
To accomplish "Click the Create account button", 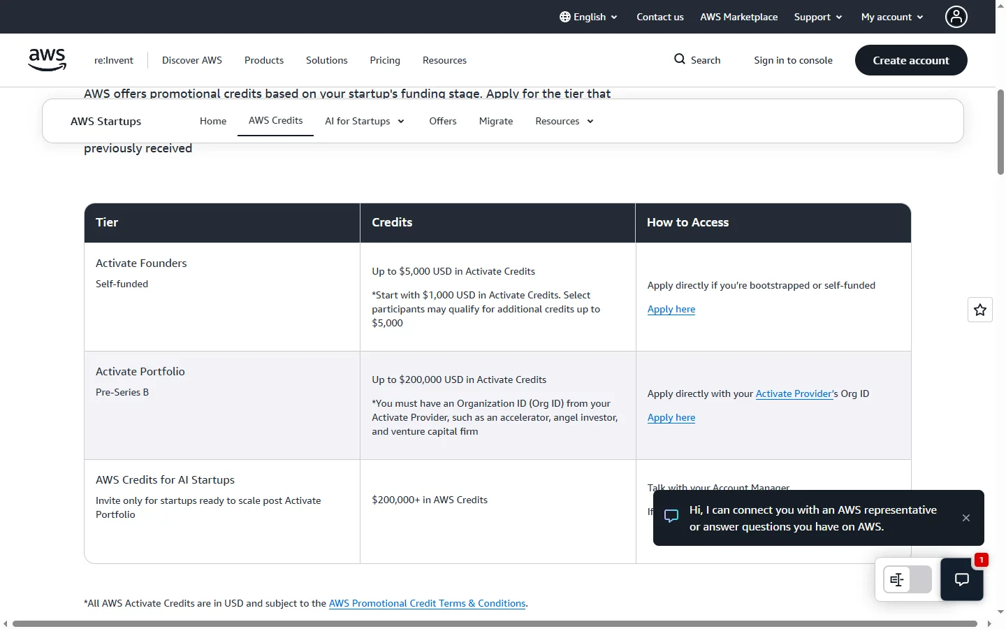I will point(911,60).
